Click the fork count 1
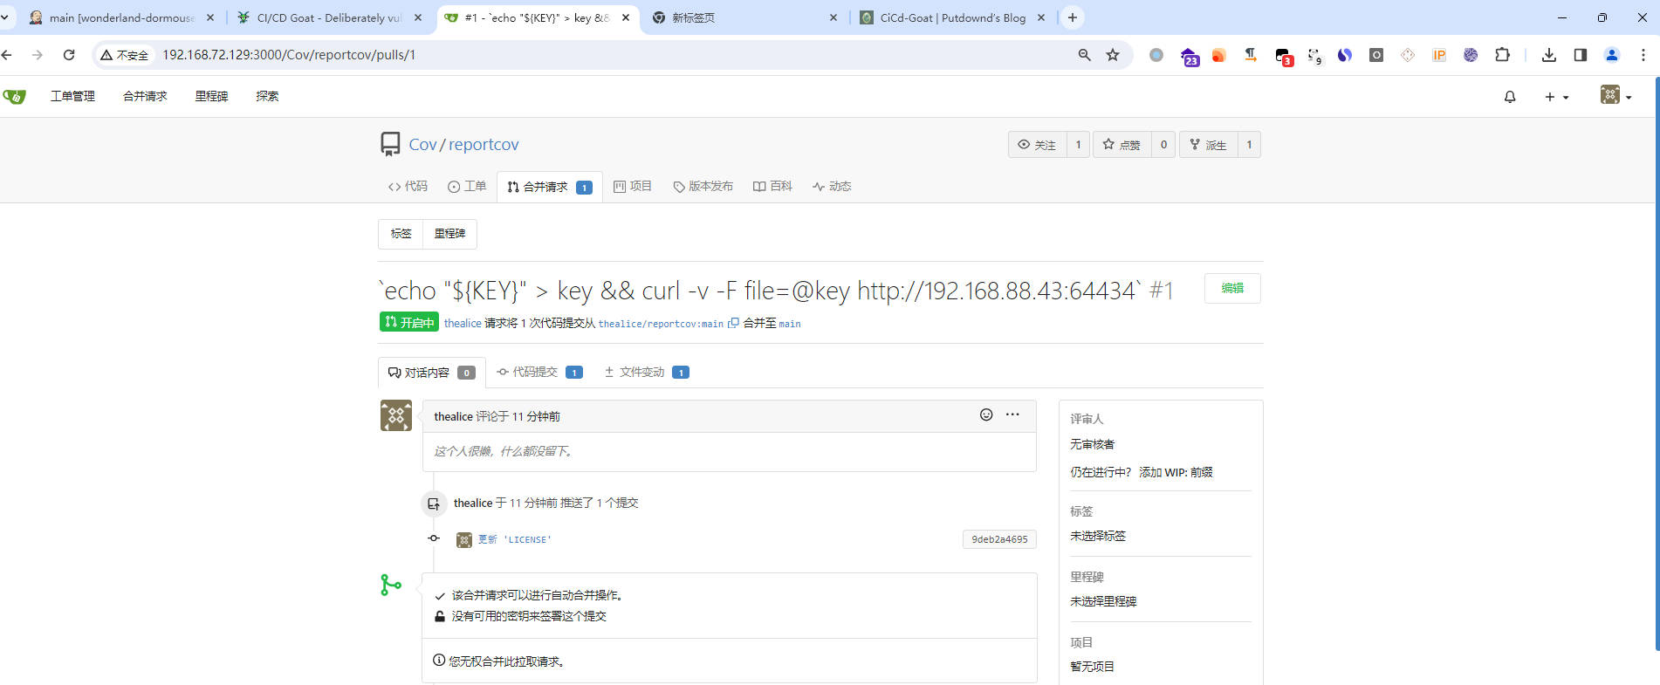The image size is (1660, 685). pyautogui.click(x=1249, y=145)
